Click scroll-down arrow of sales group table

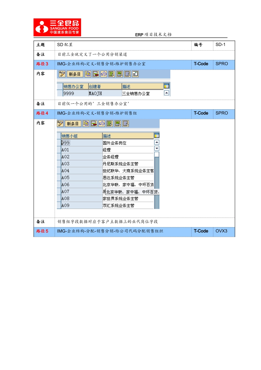pos(157,148)
